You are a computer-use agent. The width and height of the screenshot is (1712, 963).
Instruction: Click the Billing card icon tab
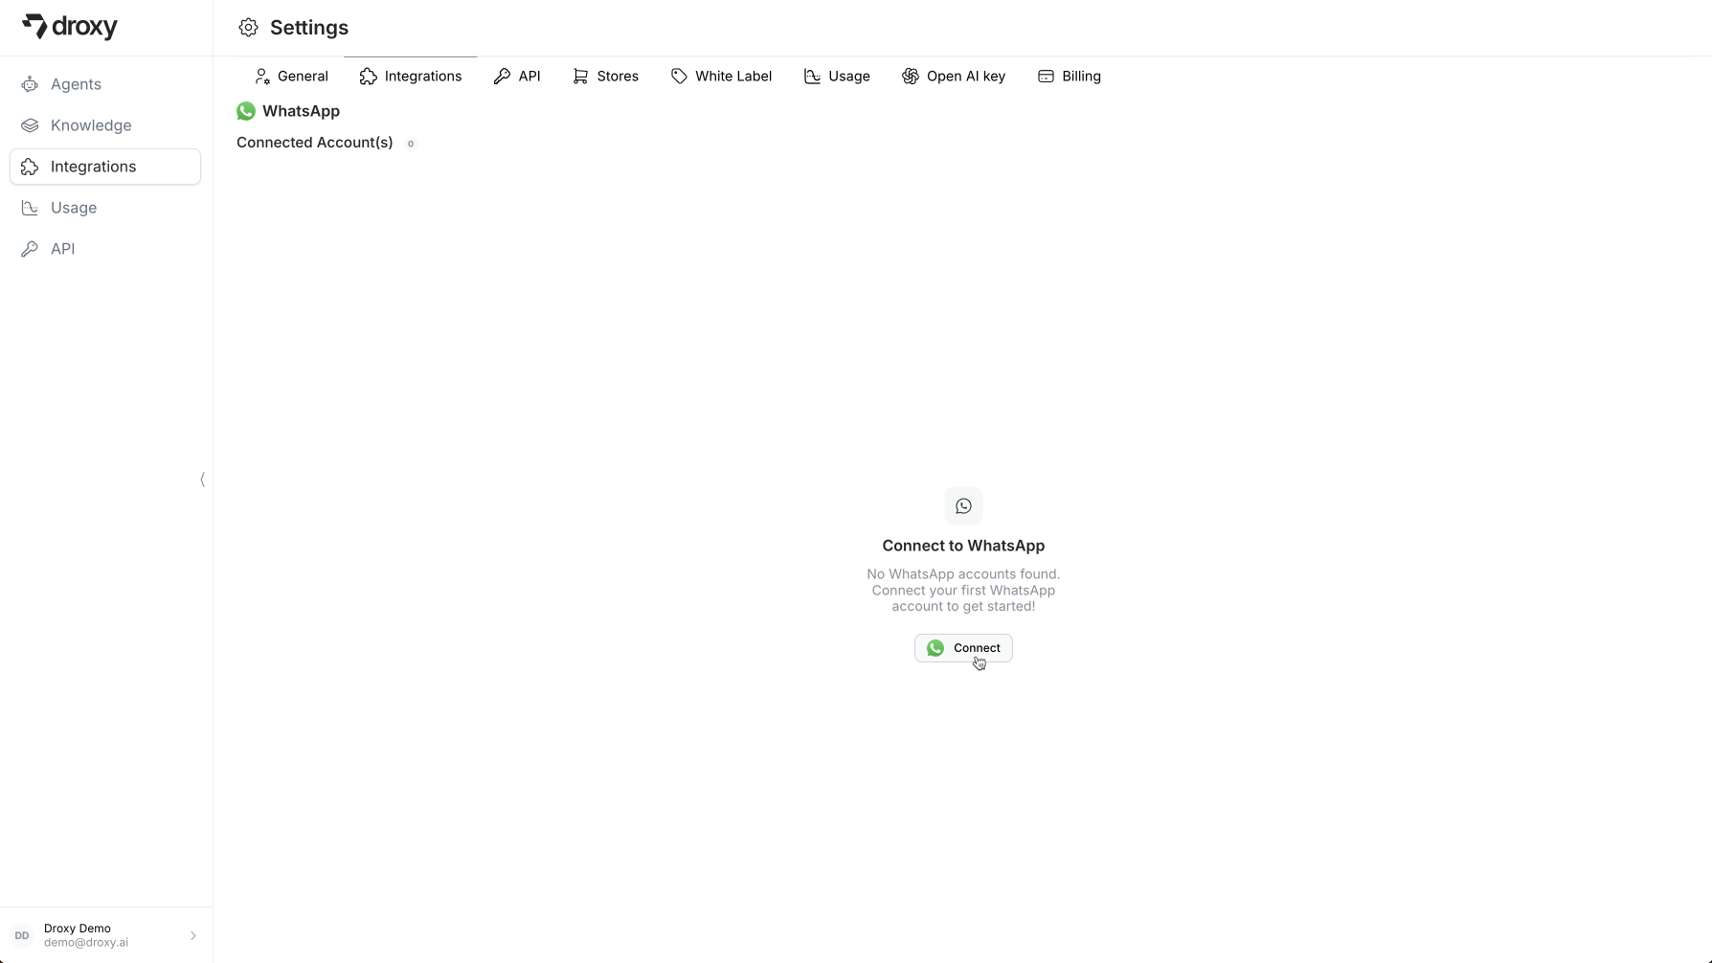point(1045,77)
